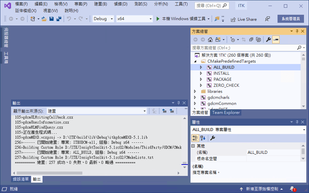The image size is (309, 193).
Task: Click the green Start Debugging play icon
Action: pyautogui.click(x=158, y=19)
